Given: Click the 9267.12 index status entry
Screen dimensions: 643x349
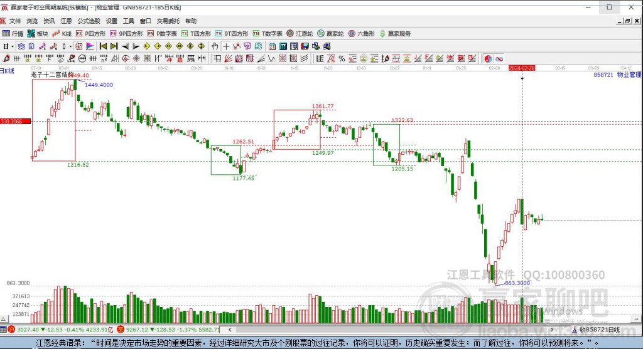Looking at the screenshot, I should pos(168,330).
